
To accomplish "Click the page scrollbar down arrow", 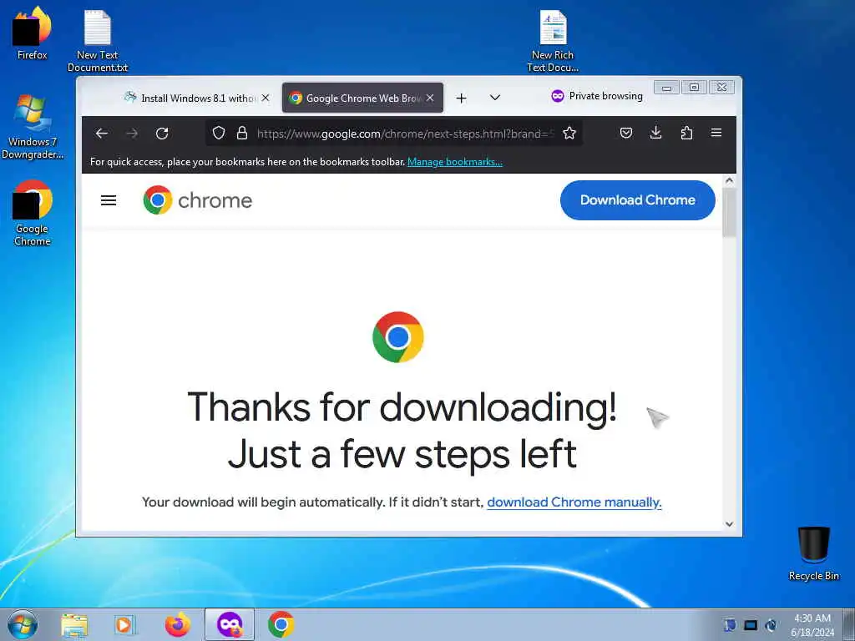I will [730, 524].
